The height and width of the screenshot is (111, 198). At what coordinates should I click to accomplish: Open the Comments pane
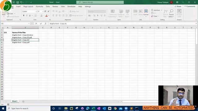(190, 6)
